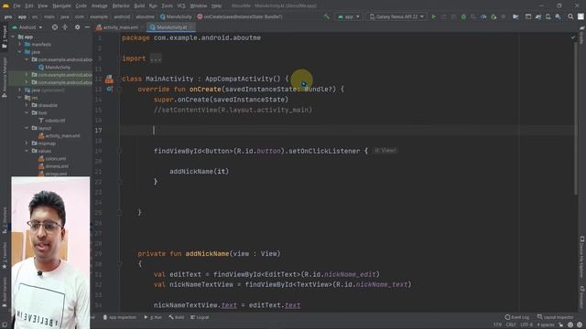Click the onCreate breadcrumb in navigation bar

click(x=240, y=16)
